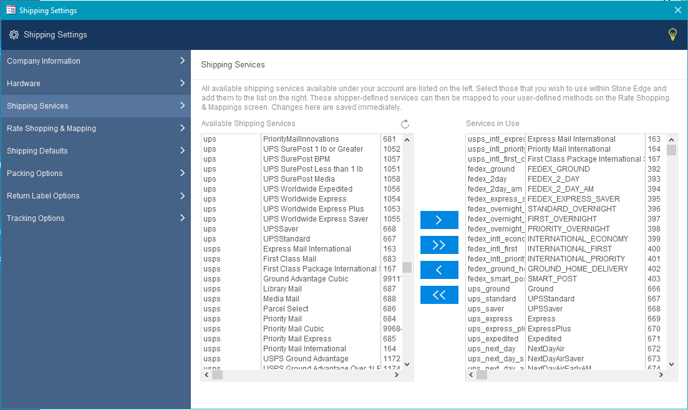Close the Shipping Settings window
Image resolution: width=688 pixels, height=410 pixels.
(678, 10)
